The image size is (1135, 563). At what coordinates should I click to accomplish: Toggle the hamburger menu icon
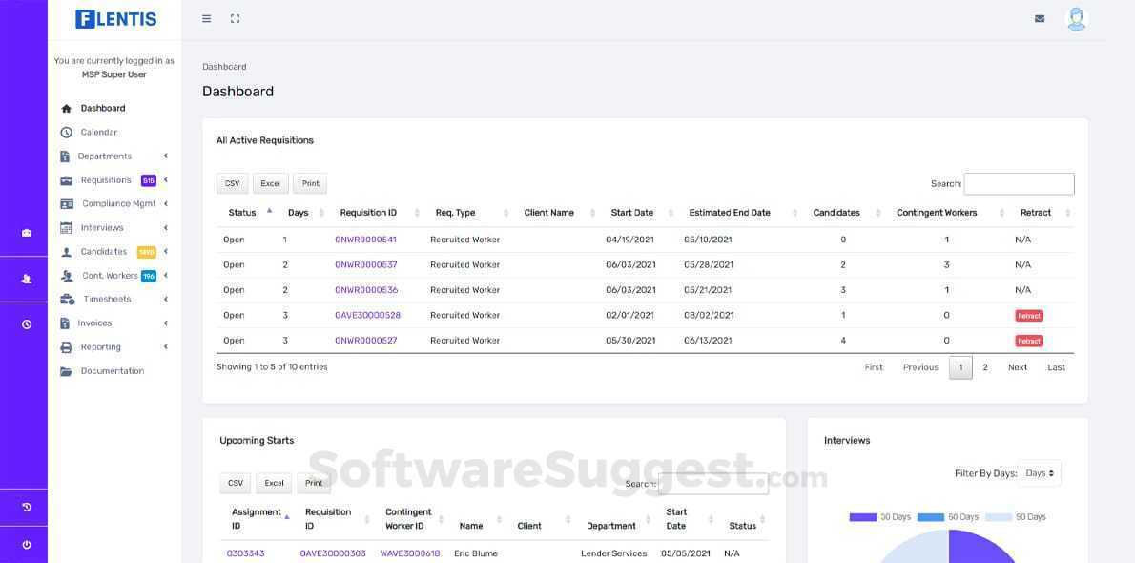[206, 19]
